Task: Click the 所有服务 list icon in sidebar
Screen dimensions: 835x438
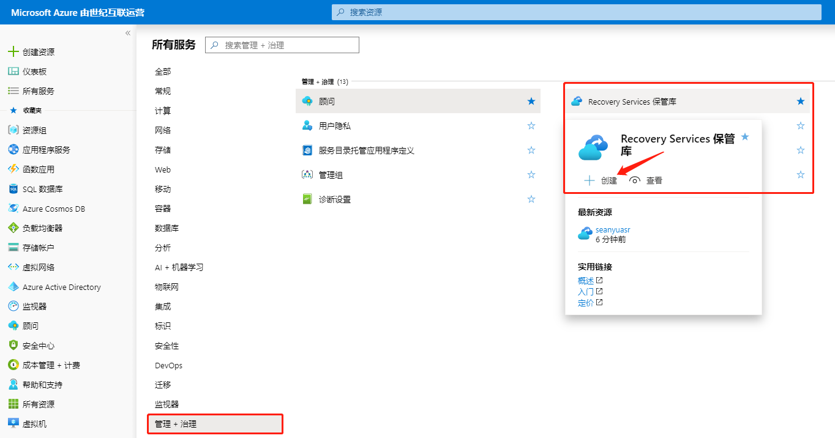Action: 13,91
